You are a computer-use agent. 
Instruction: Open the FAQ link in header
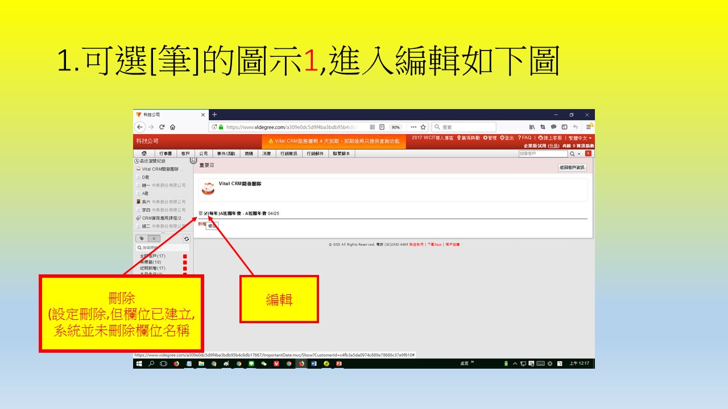point(524,138)
